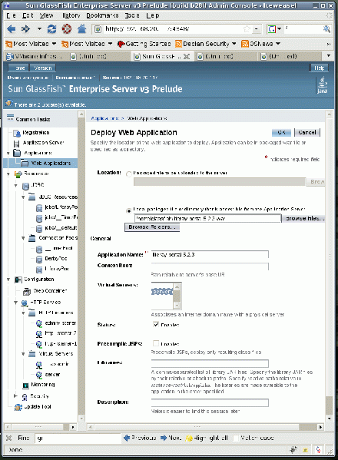Select local packaged file radio button
The height and width of the screenshot is (460, 338).
[128, 211]
